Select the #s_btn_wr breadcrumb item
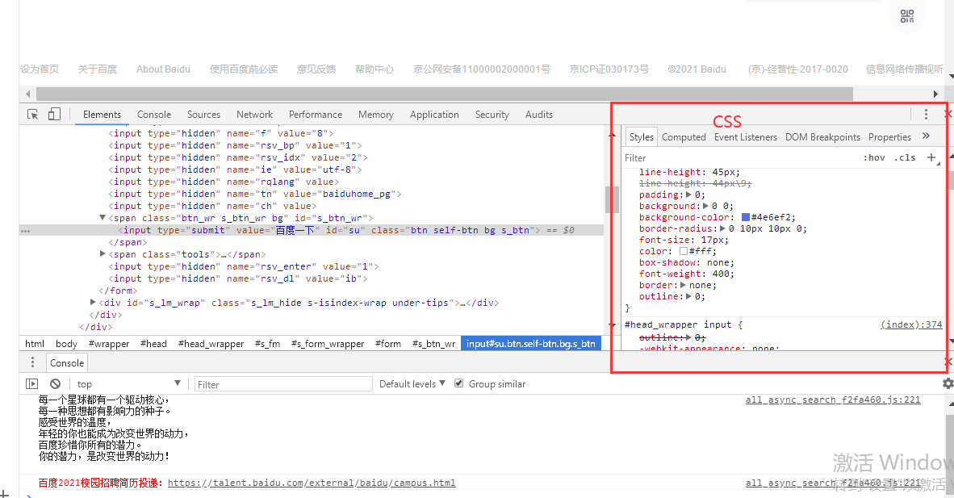This screenshot has width=954, height=498. (x=433, y=344)
